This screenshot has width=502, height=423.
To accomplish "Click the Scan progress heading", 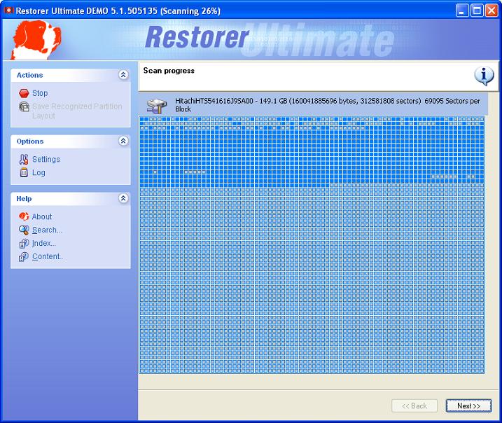I will (169, 71).
